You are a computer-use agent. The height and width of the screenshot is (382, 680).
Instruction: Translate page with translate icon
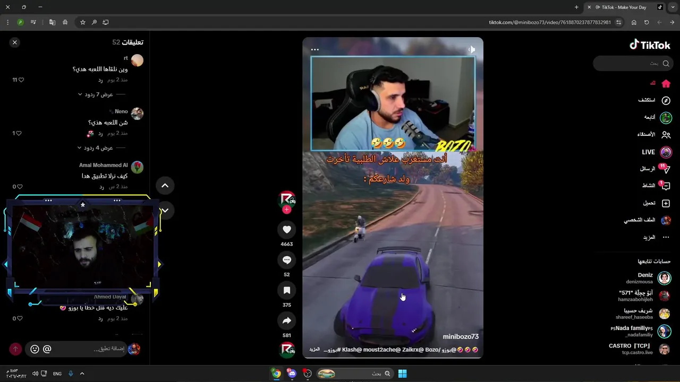pos(52,22)
